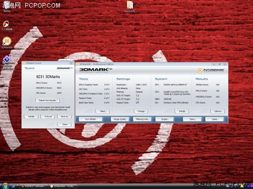Open Image Quality tool
253x189 pixels.
coord(120,119)
